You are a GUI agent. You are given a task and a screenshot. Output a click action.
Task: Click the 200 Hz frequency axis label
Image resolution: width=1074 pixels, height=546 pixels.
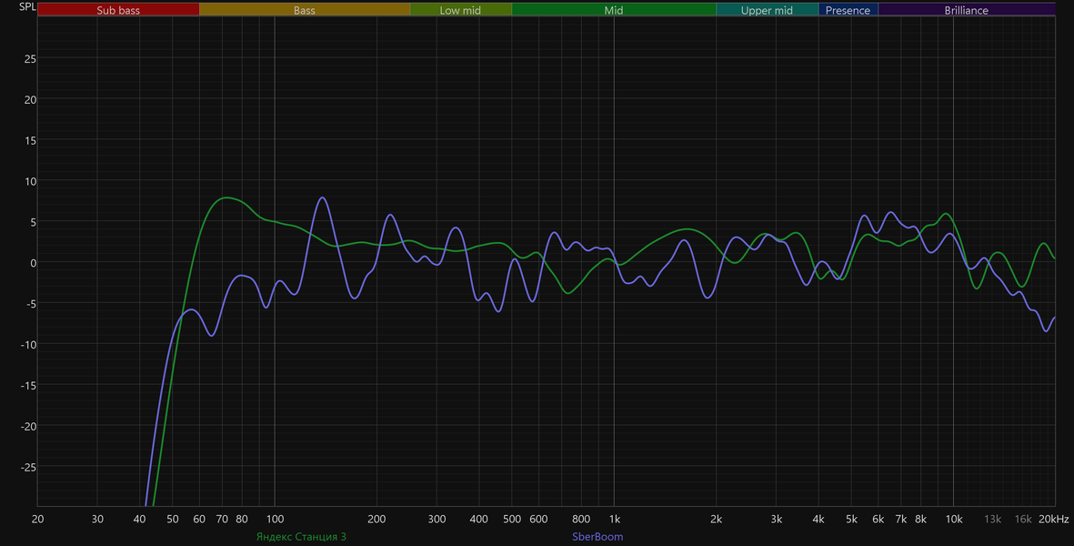(x=376, y=520)
